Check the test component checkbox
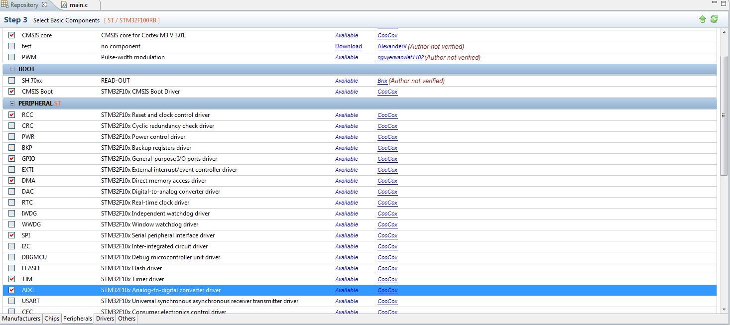 click(12, 46)
